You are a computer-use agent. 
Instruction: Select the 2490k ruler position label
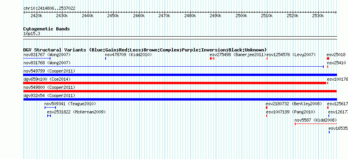pos(216,16)
